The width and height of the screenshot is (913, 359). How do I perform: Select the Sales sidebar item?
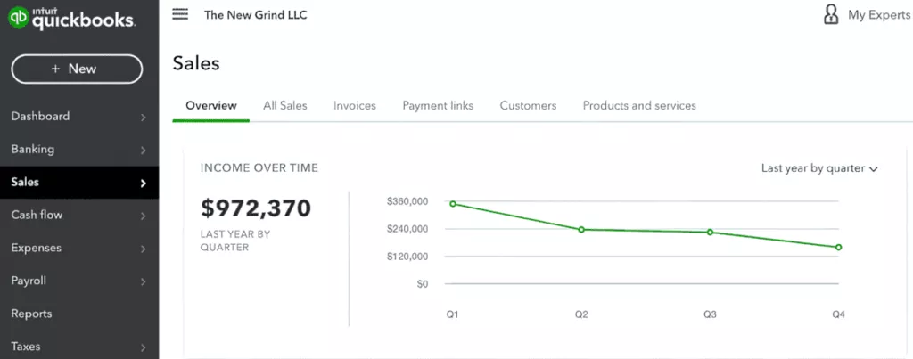(25, 182)
